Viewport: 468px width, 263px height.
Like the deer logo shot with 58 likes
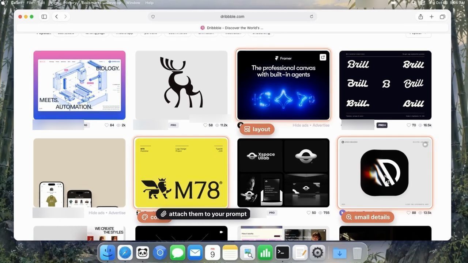pyautogui.click(x=205, y=125)
